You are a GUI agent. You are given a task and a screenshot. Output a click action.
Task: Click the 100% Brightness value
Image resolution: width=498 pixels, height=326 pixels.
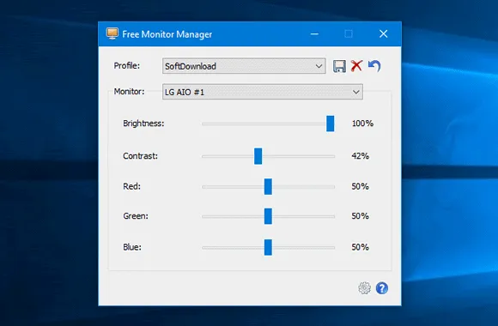[362, 124]
